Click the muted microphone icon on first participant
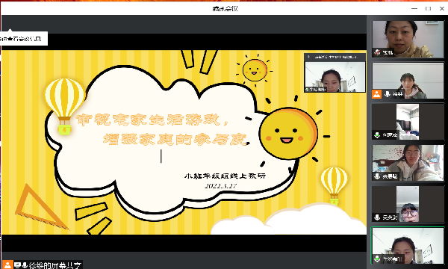 (x=377, y=52)
